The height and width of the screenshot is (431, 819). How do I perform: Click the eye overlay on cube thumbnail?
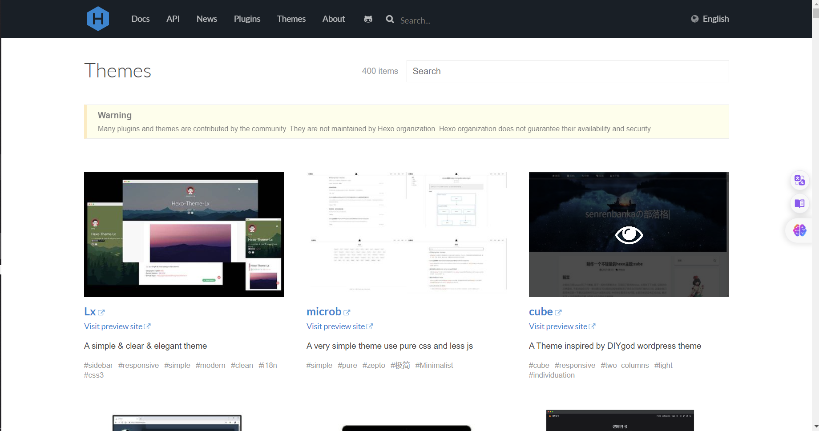[x=629, y=235]
